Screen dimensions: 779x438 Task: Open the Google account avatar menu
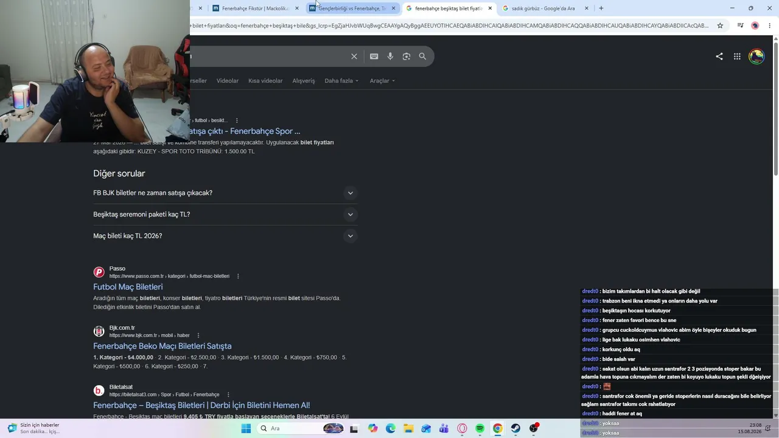pos(756,57)
